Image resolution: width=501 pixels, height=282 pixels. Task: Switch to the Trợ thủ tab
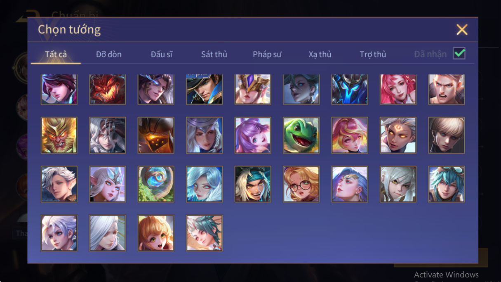[373, 54]
